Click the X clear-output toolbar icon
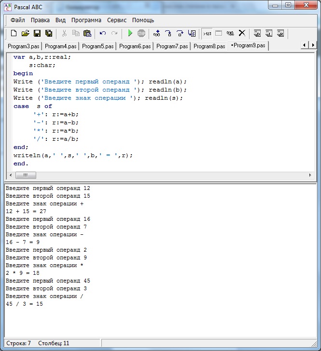 coord(242,33)
